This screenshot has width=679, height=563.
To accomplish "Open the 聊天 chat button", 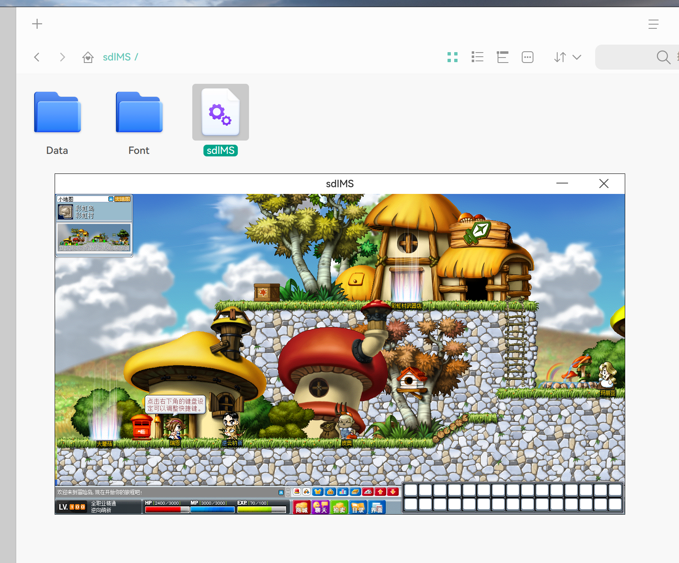I will tap(320, 508).
